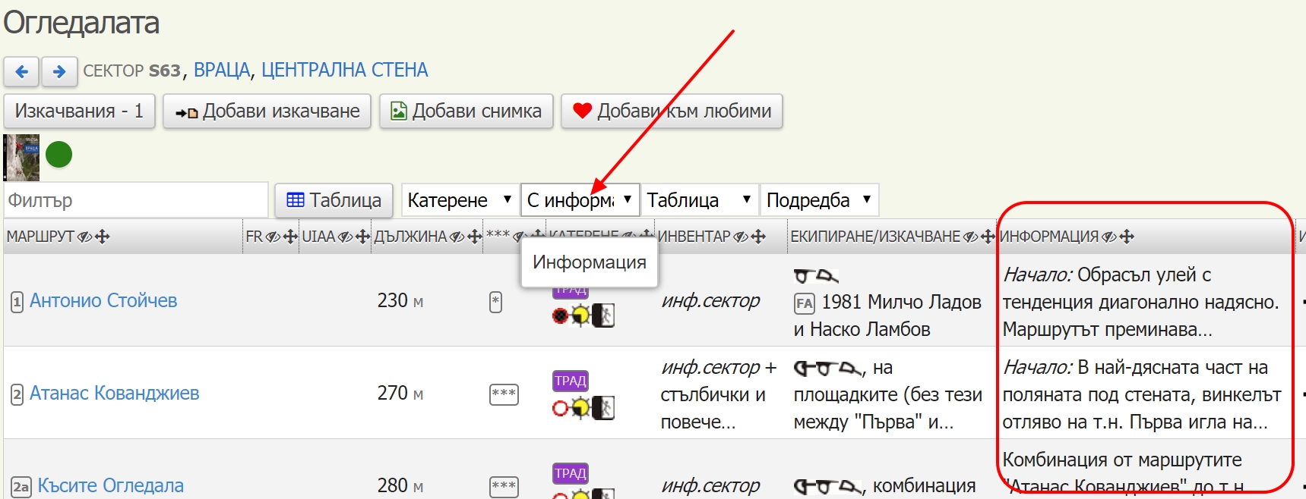Viewport: 1306px width, 499px height.
Task: Click the green circle indicator
Action: [59, 155]
